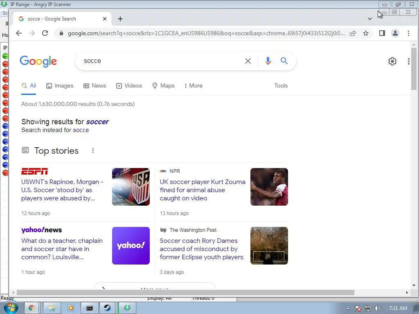Viewport: 419px width, 314px height.
Task: Click the Action Center flag tray icon
Action: 358,308
